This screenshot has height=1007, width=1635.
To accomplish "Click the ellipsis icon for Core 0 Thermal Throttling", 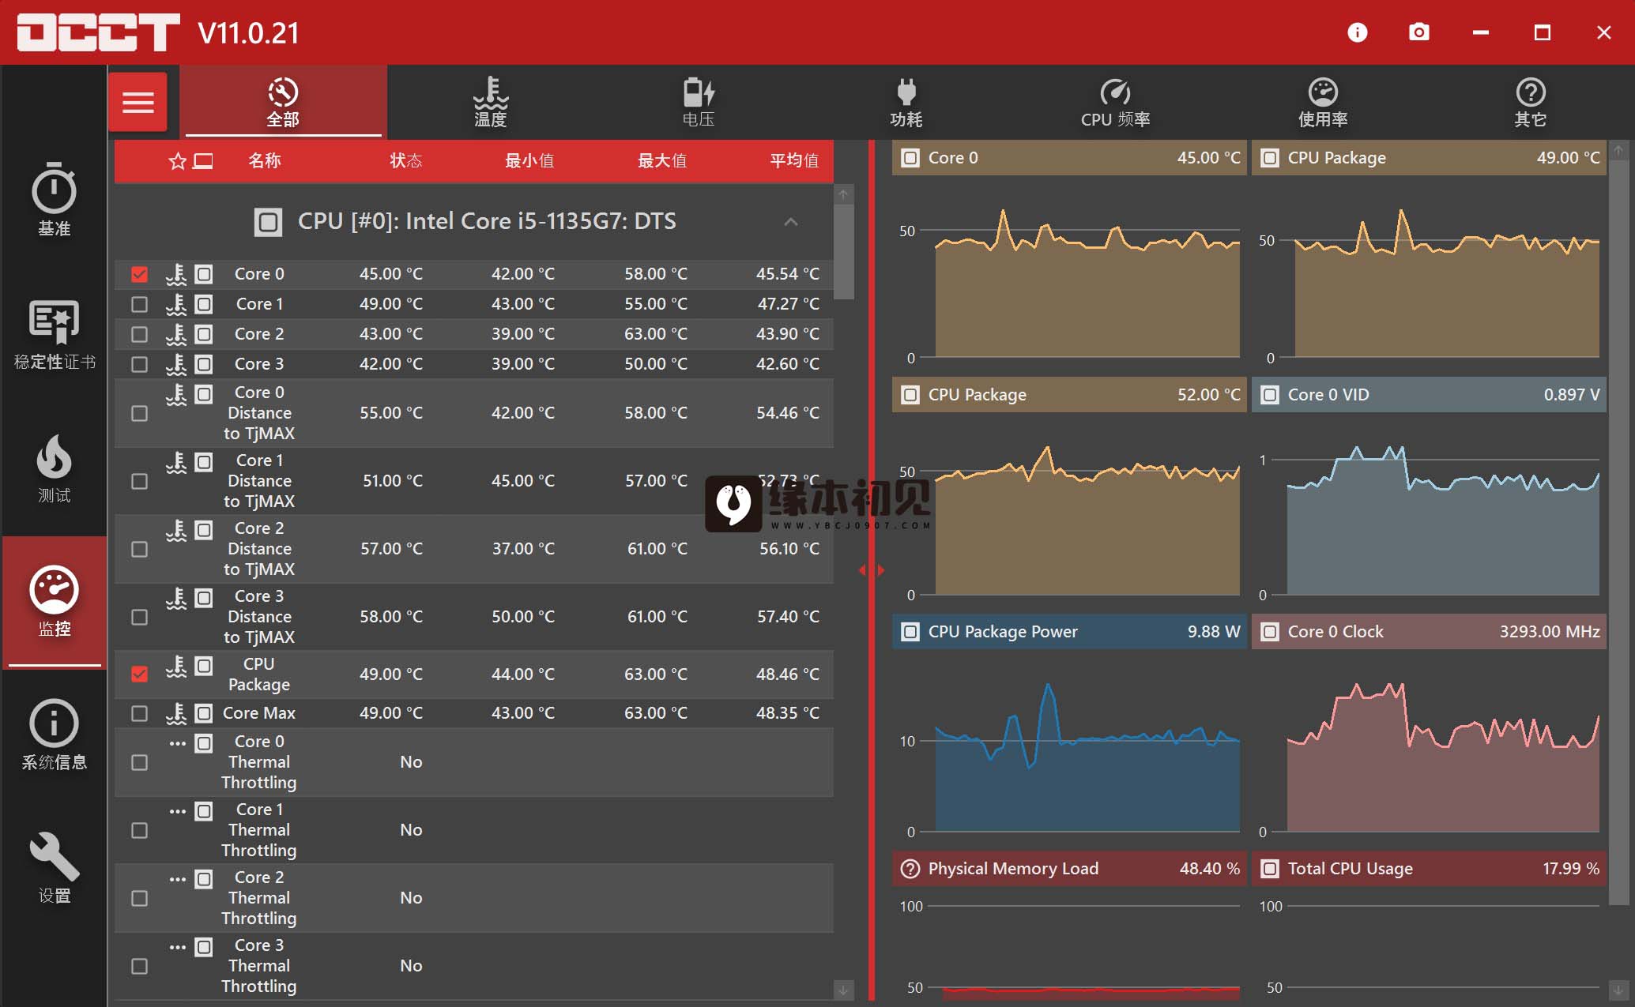I will [x=178, y=743].
